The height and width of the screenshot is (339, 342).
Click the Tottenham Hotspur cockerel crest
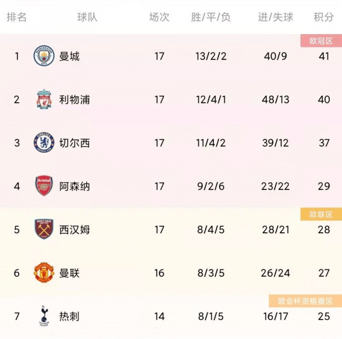44,316
